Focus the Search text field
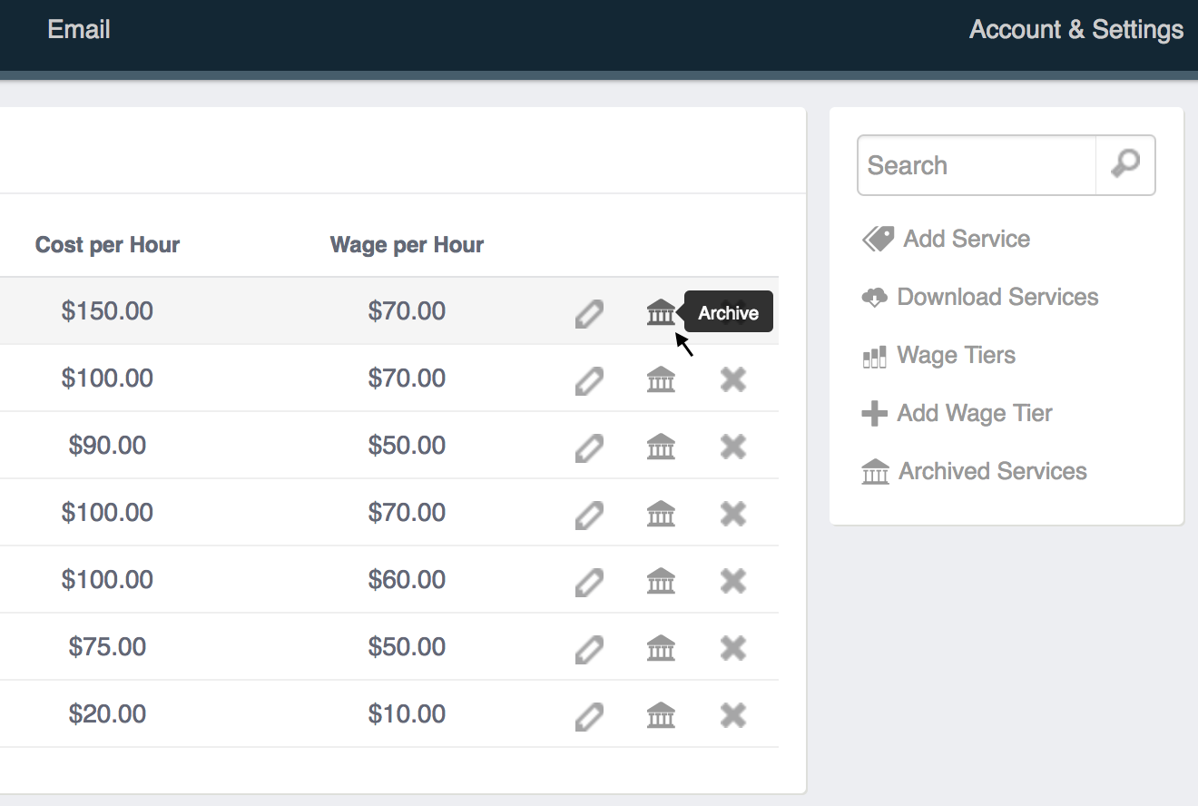The image size is (1198, 806). (977, 165)
